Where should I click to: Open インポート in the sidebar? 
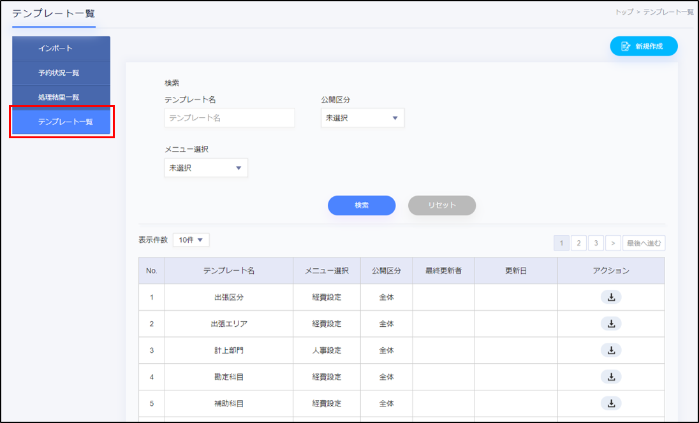point(61,48)
